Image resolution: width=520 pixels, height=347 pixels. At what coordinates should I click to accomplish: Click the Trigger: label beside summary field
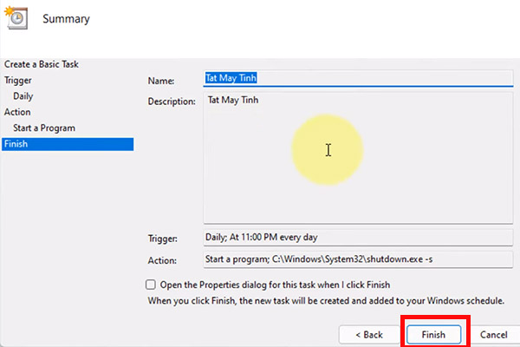click(163, 239)
